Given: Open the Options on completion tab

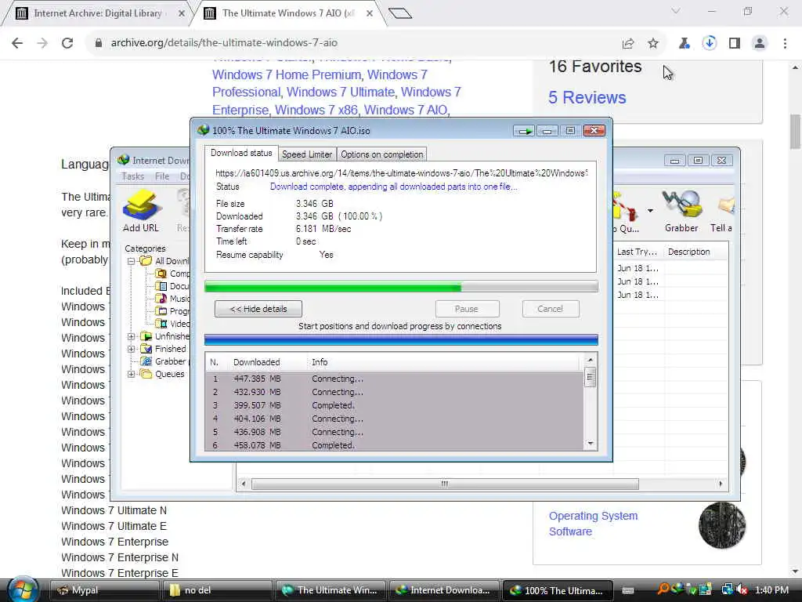Looking at the screenshot, I should click(381, 154).
